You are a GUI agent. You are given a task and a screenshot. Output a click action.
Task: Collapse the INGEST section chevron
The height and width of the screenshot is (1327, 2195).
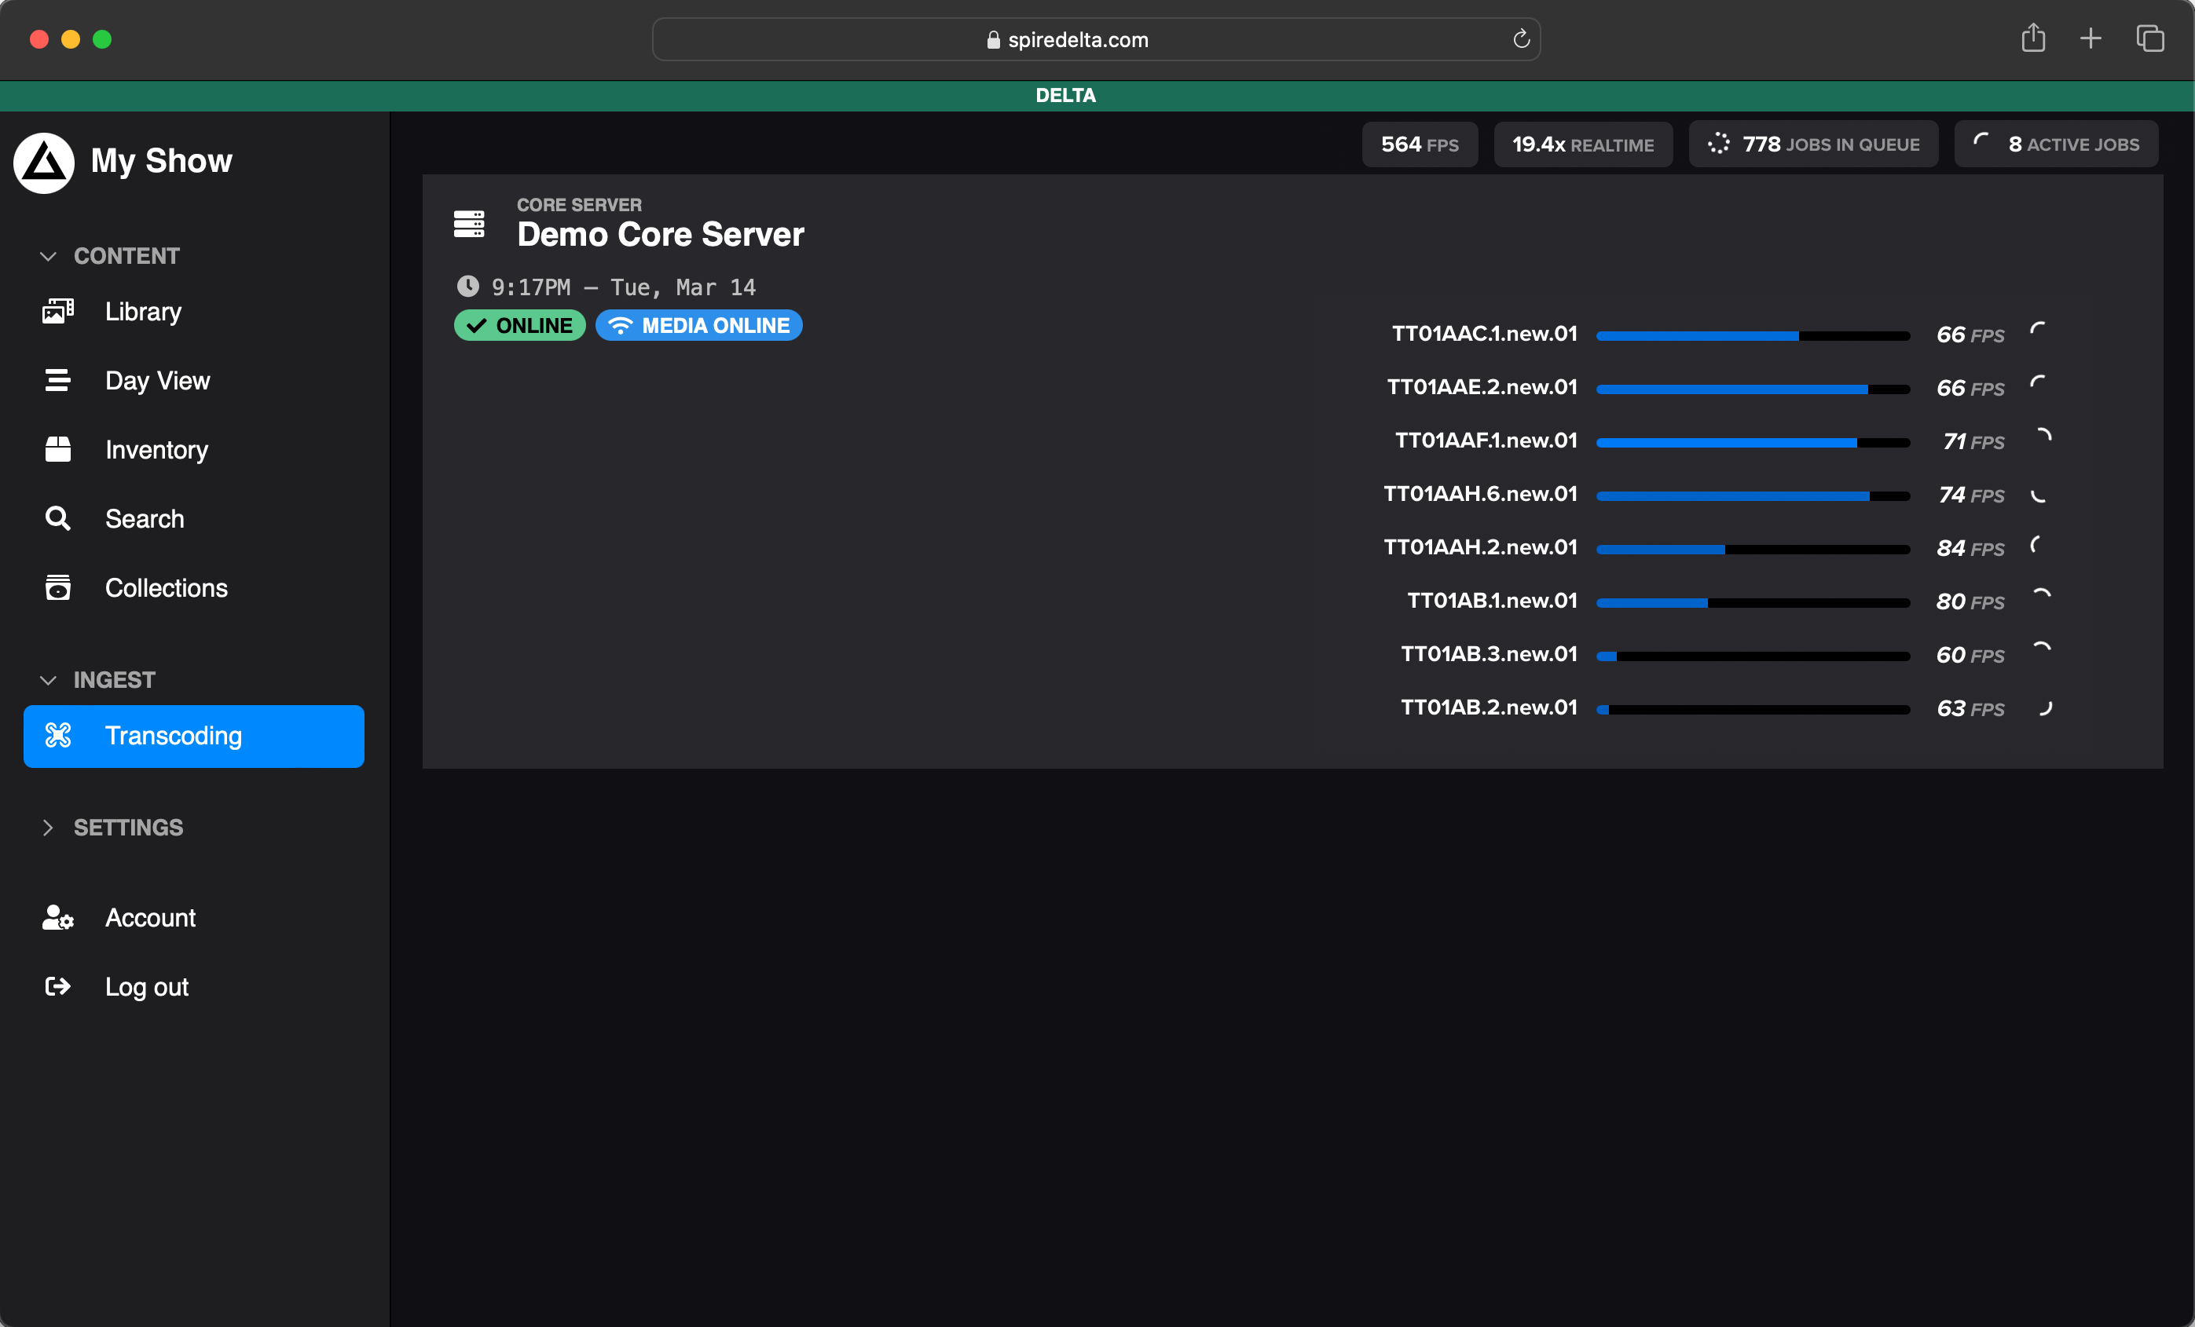[48, 681]
